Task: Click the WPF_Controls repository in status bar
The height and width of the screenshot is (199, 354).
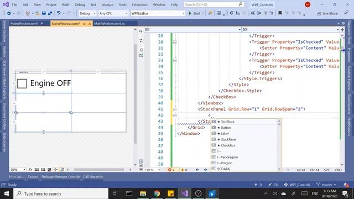Action: click(297, 185)
